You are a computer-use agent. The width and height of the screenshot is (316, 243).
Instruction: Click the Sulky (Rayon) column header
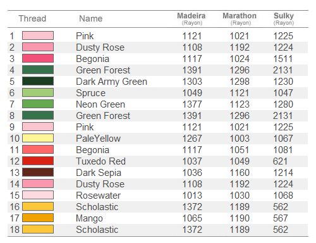point(284,19)
